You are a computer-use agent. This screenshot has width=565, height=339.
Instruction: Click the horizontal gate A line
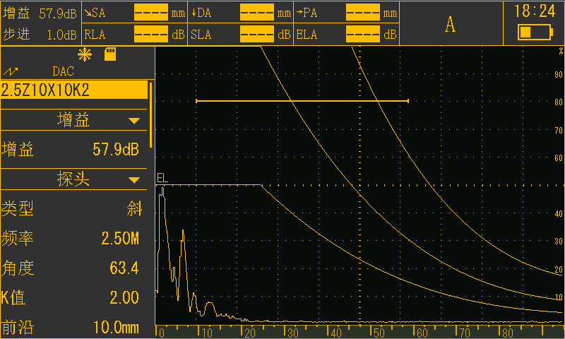(x=302, y=101)
